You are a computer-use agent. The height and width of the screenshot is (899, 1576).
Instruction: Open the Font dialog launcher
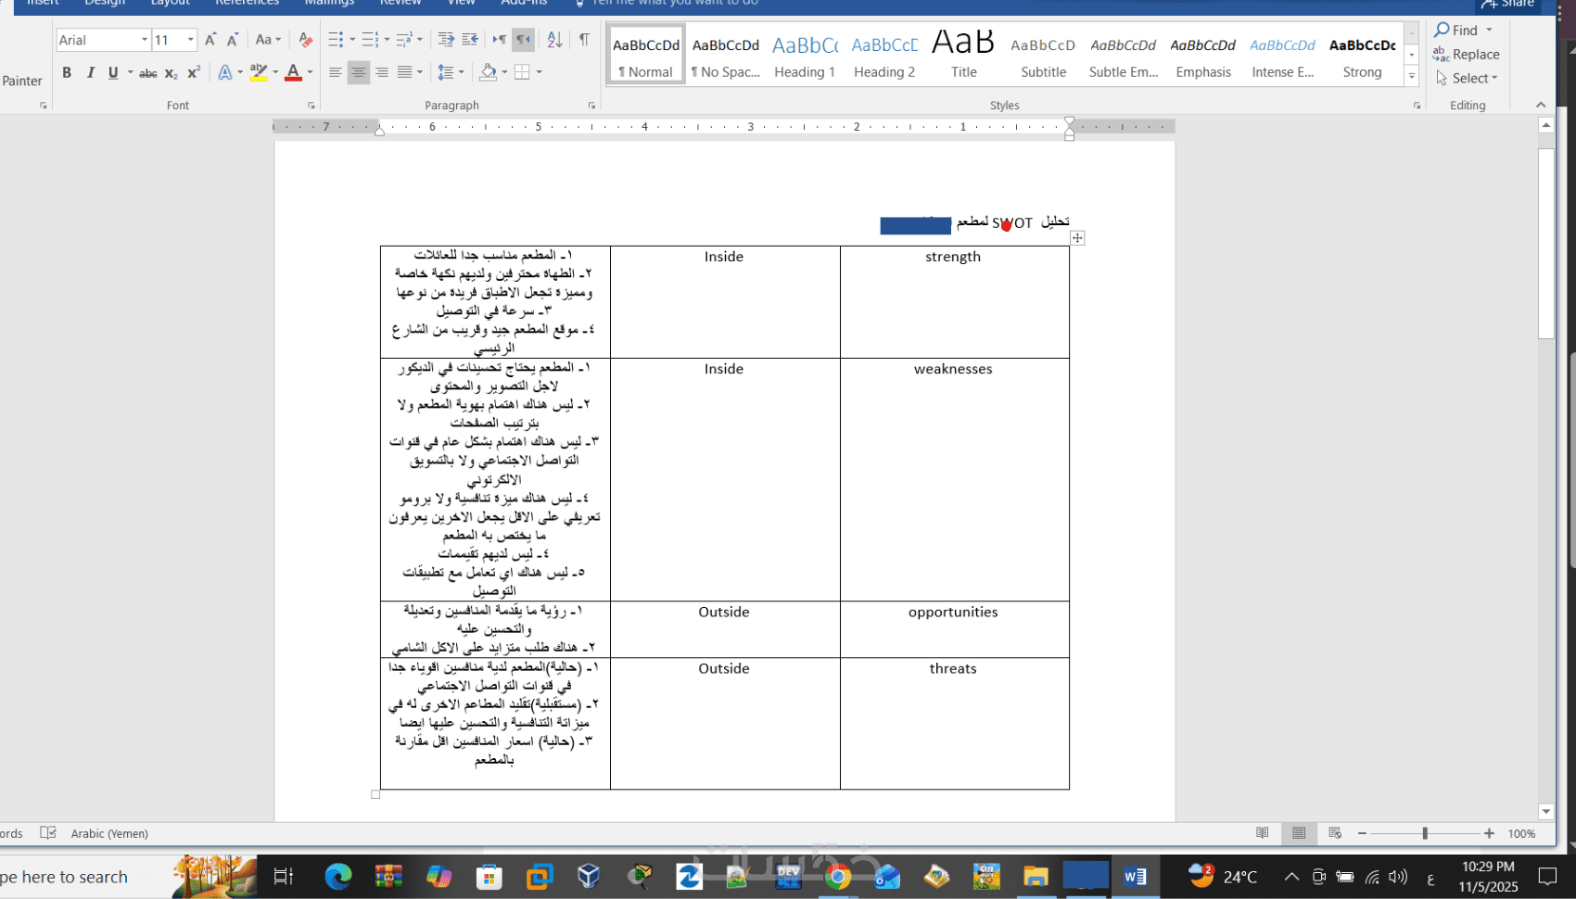click(311, 106)
